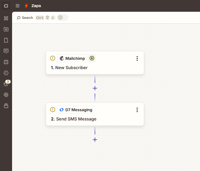The image size is (200, 171).
Task: Open the Mailchimp step three-dot menu
Action: 137,58
